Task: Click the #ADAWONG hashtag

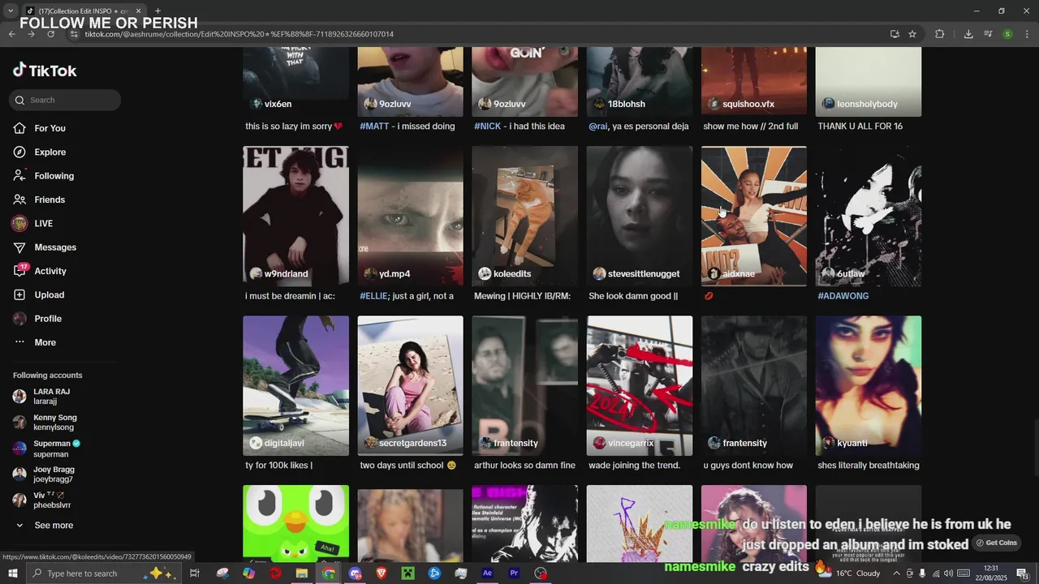Action: click(843, 296)
